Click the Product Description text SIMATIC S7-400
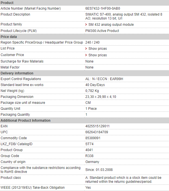Image resolution: width=169 pixels, height=191 pixels. click(x=98, y=14)
